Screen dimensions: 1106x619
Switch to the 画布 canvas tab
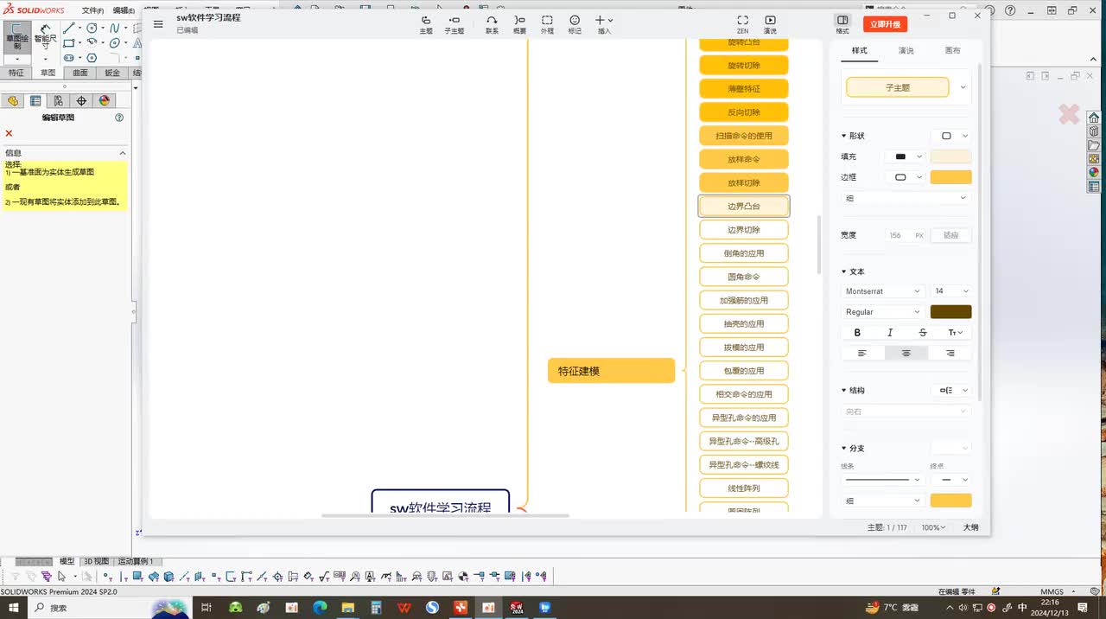[x=952, y=50]
